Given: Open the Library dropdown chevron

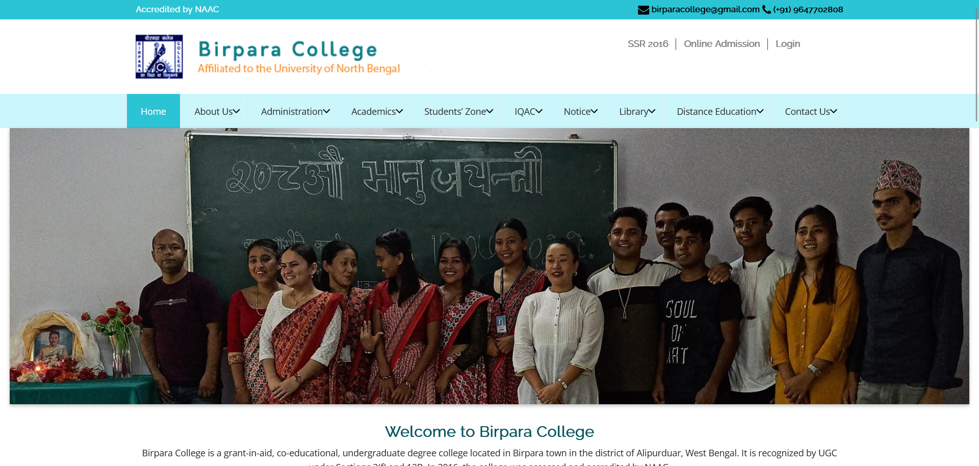Looking at the screenshot, I should [x=652, y=111].
